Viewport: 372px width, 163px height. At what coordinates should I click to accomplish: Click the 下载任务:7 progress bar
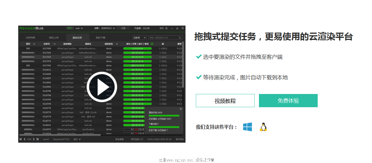pos(164,127)
